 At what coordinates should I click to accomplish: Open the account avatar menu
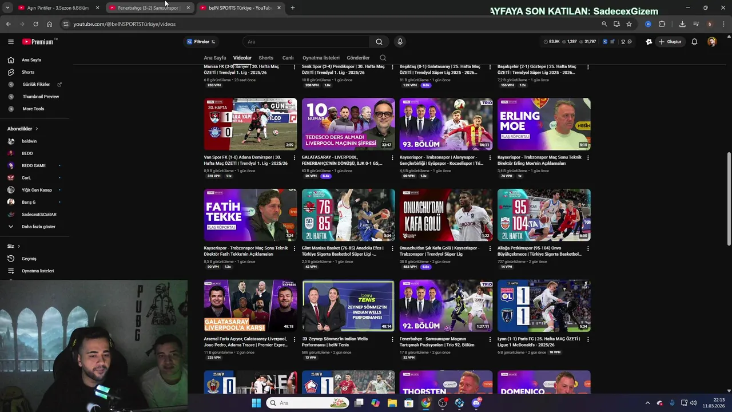[712, 42]
